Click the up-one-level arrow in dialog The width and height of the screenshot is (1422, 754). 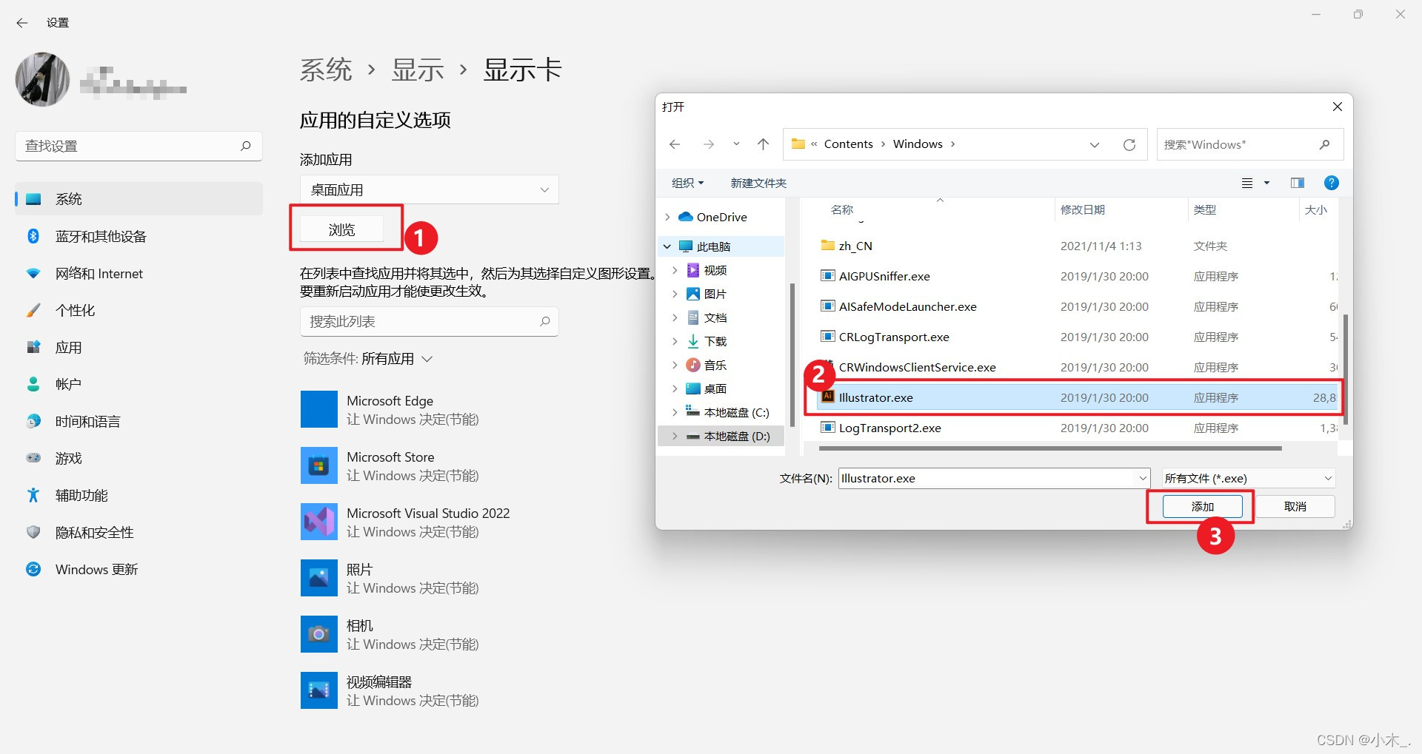[764, 144]
